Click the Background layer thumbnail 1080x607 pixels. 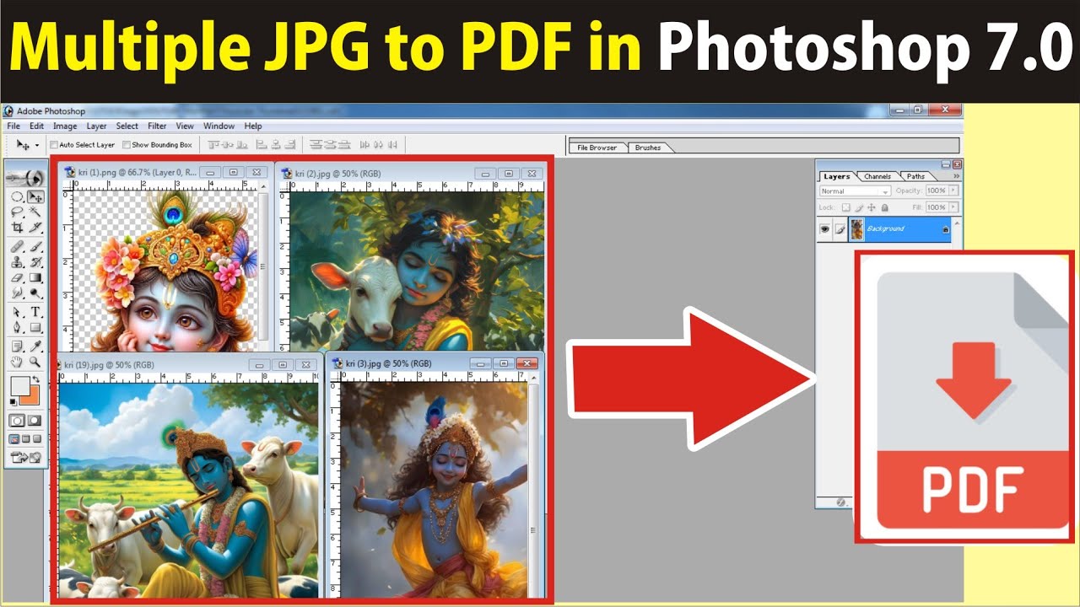click(857, 229)
